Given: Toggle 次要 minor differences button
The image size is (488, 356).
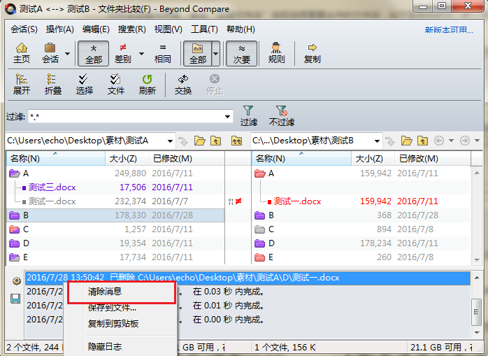Looking at the screenshot, I should [x=242, y=54].
